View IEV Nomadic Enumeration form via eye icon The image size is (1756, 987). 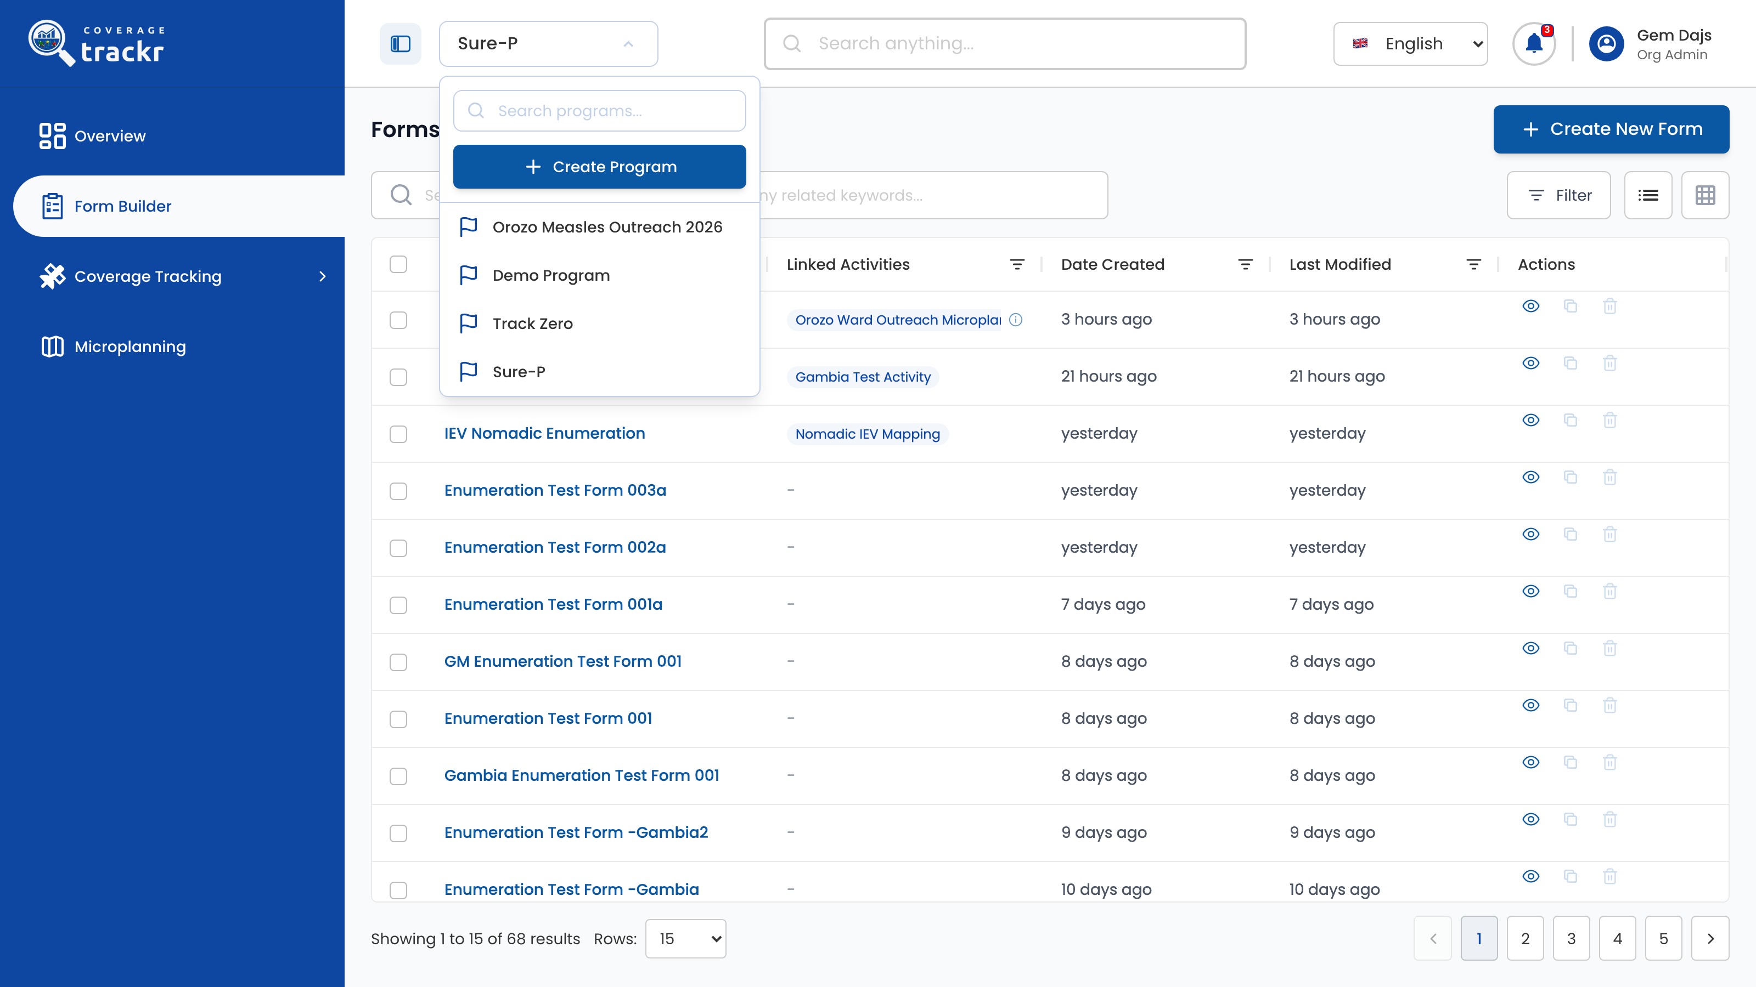[x=1531, y=420]
